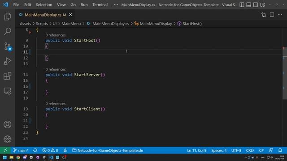
Task: Click the StartHost method name
Action: pyautogui.click(x=85, y=40)
